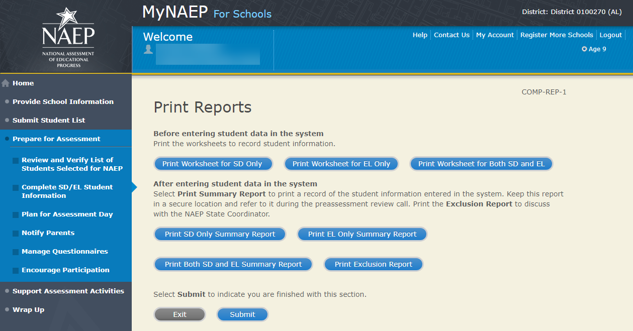Open Complete SD/EL Student Information
633x331 pixels.
[67, 191]
